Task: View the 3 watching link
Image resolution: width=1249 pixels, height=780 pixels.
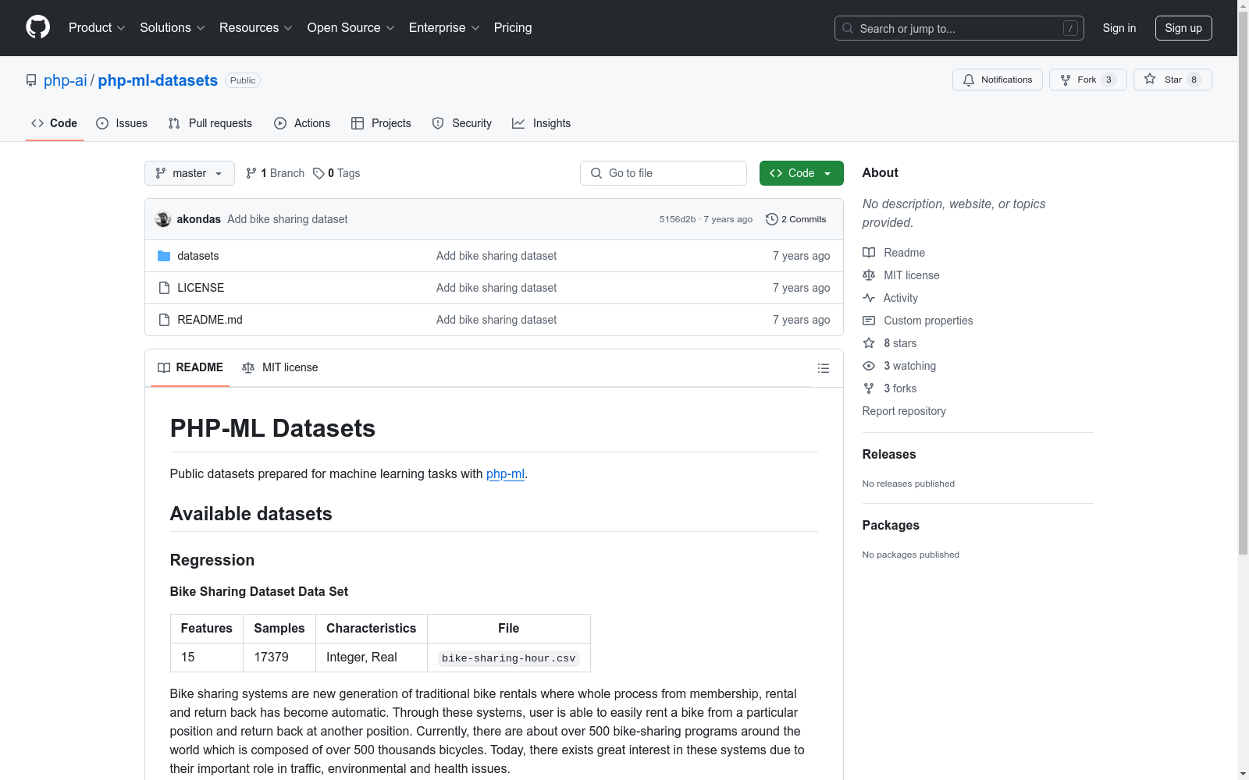Action: [899, 366]
